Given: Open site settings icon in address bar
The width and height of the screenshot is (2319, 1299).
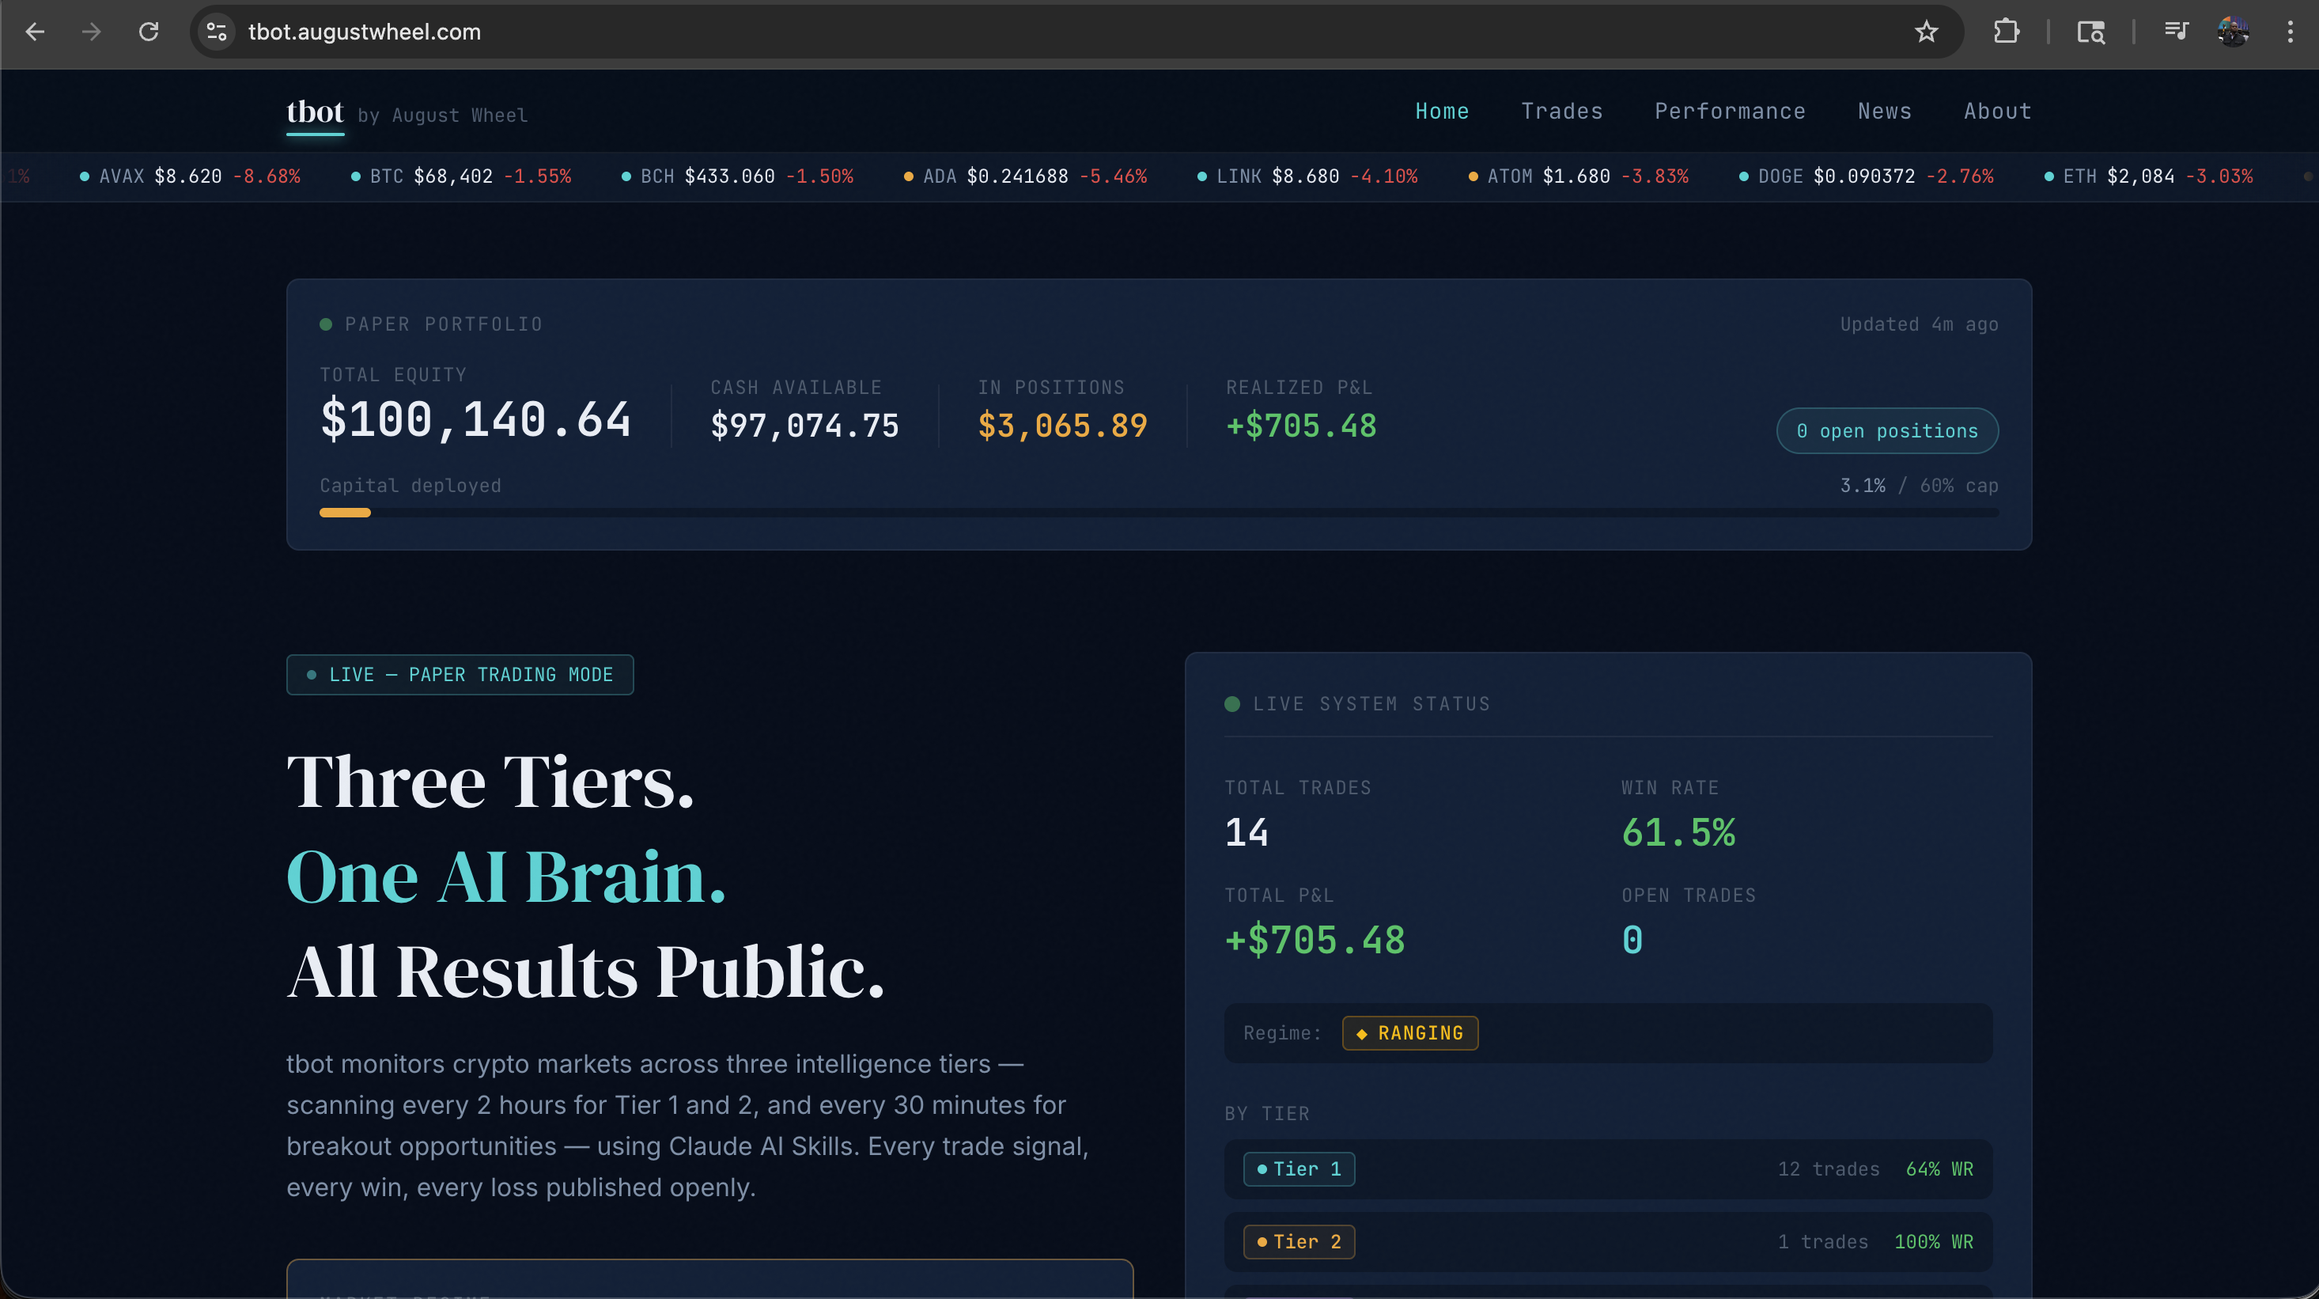Looking at the screenshot, I should coord(216,32).
